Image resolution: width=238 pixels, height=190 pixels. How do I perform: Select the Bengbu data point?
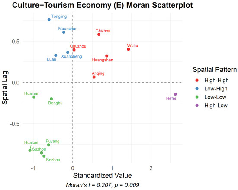[51, 99]
